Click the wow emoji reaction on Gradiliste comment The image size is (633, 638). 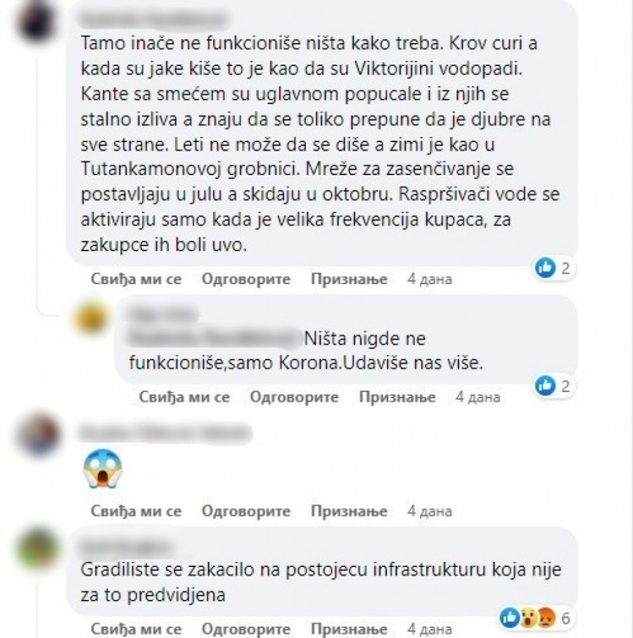(528, 618)
